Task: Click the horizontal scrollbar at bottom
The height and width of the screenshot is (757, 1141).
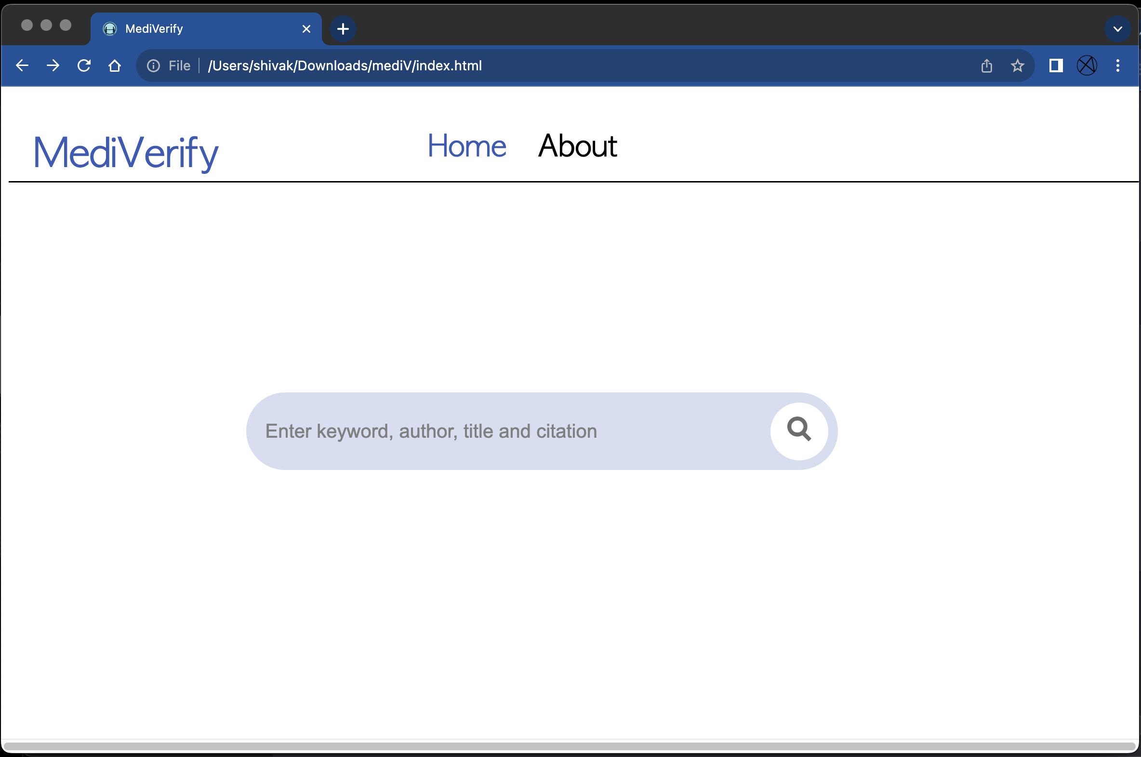Action: [x=570, y=746]
